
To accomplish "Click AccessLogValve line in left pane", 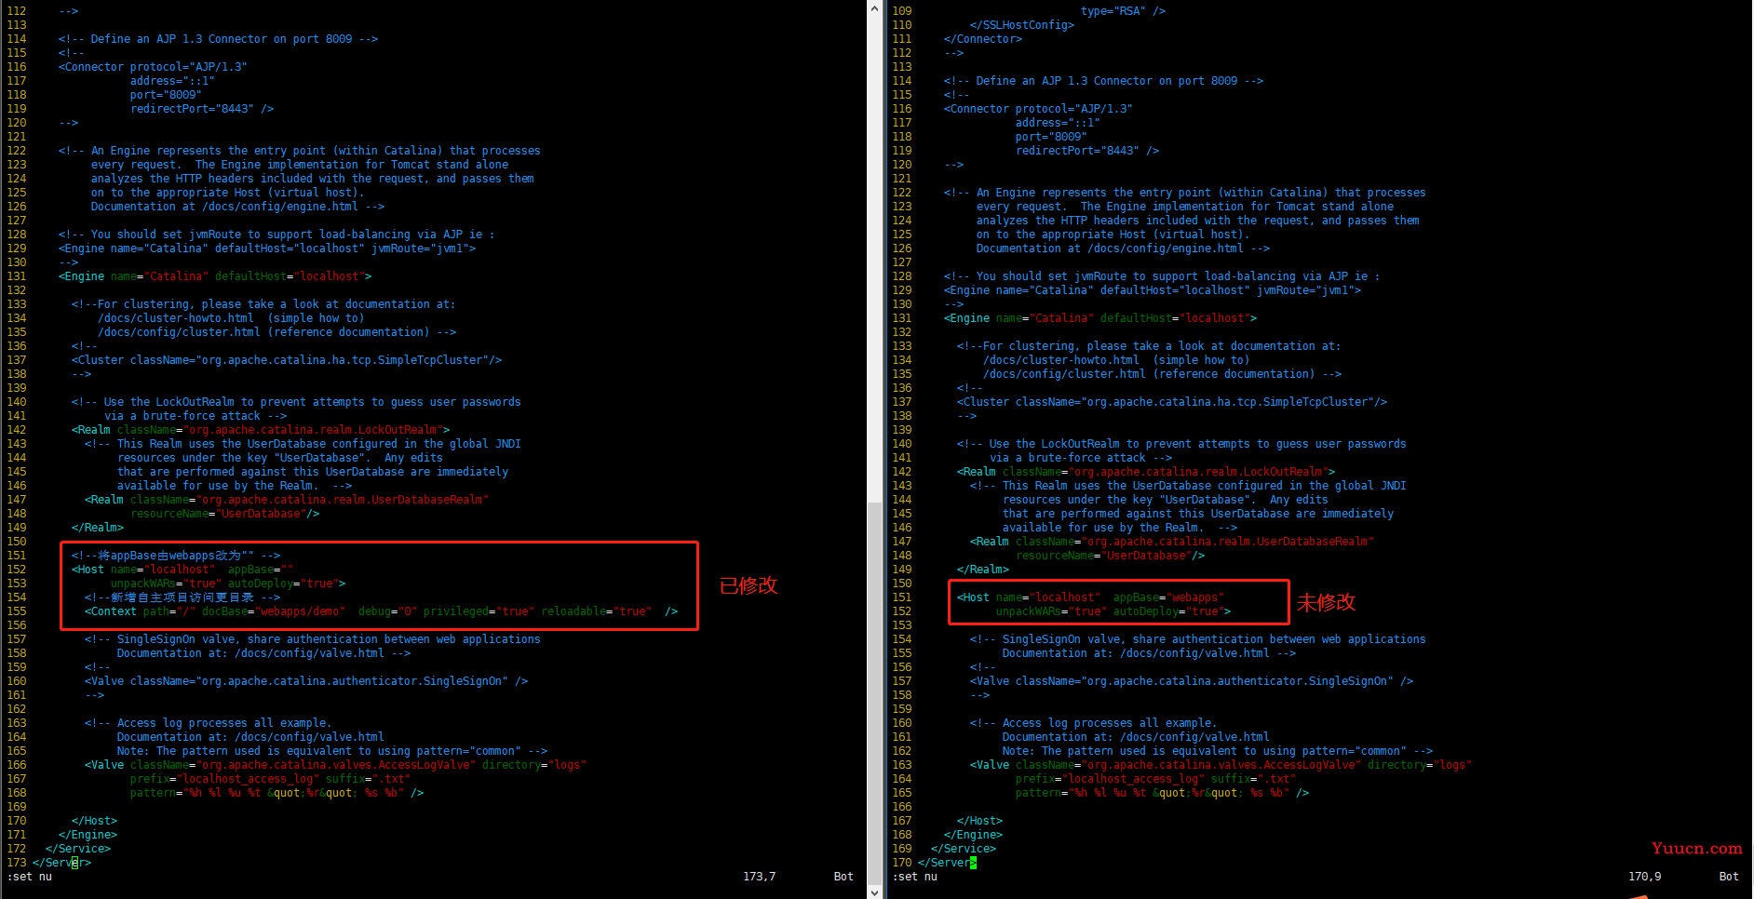I will click(x=335, y=765).
